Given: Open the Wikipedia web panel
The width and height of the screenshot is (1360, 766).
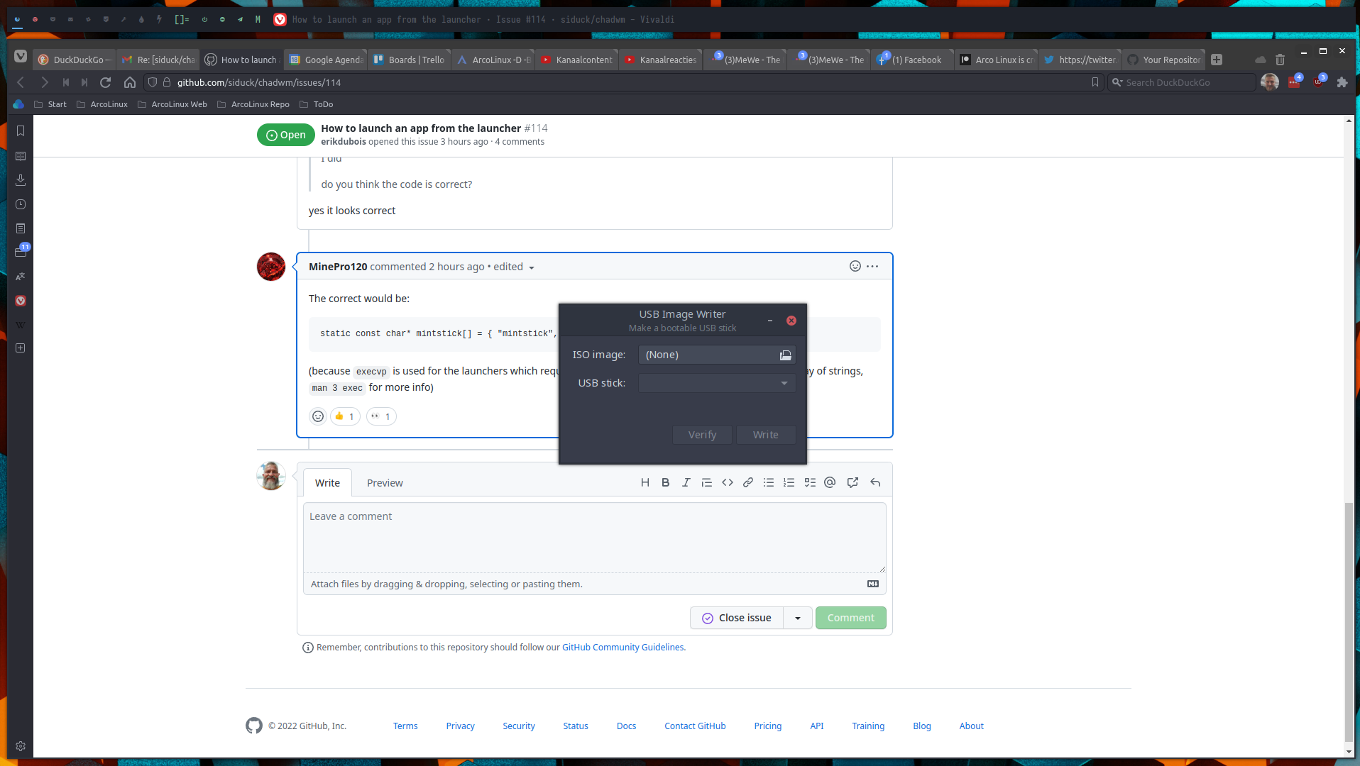Looking at the screenshot, I should 21,325.
